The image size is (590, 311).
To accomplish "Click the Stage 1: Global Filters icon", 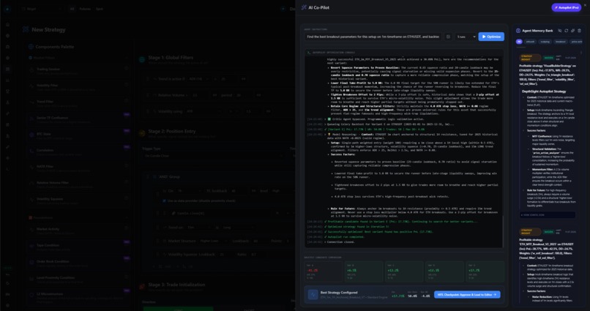I will (x=142, y=59).
